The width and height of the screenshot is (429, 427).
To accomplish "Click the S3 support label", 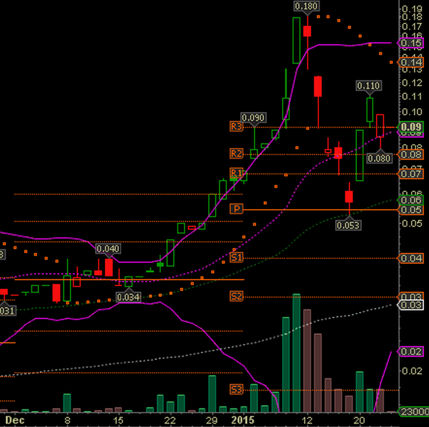I will 237,389.
